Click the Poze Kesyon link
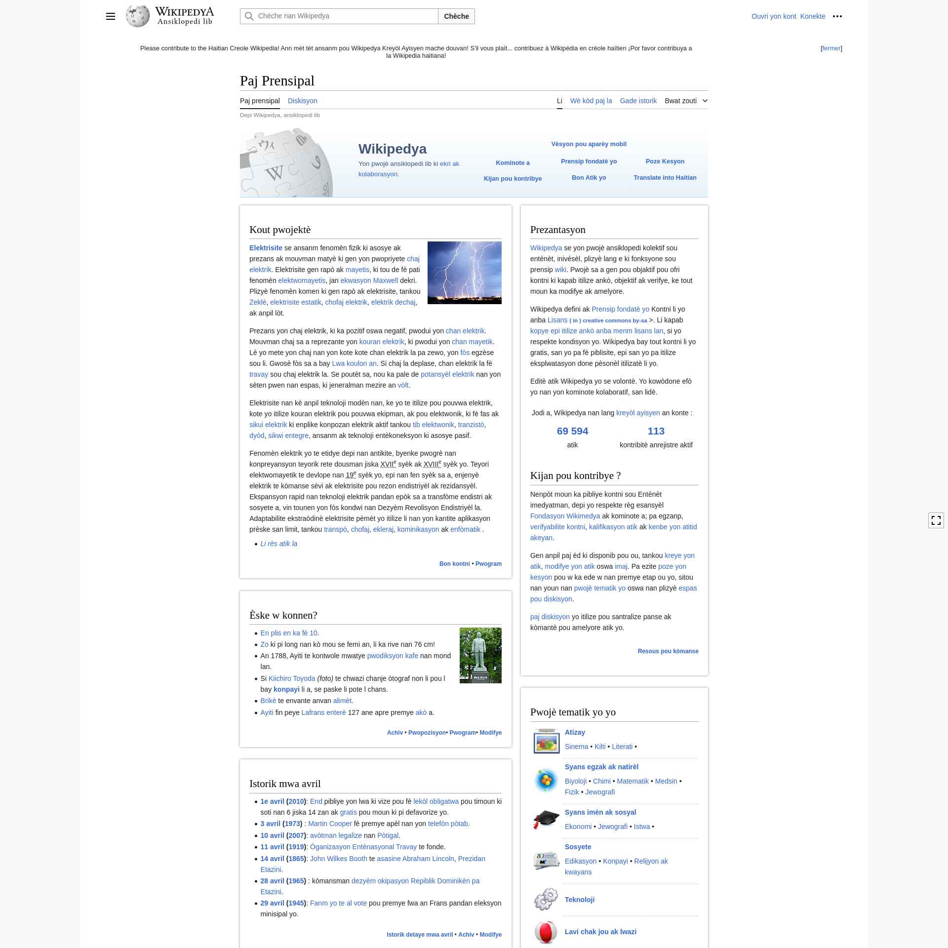This screenshot has height=948, width=948. [x=665, y=161]
